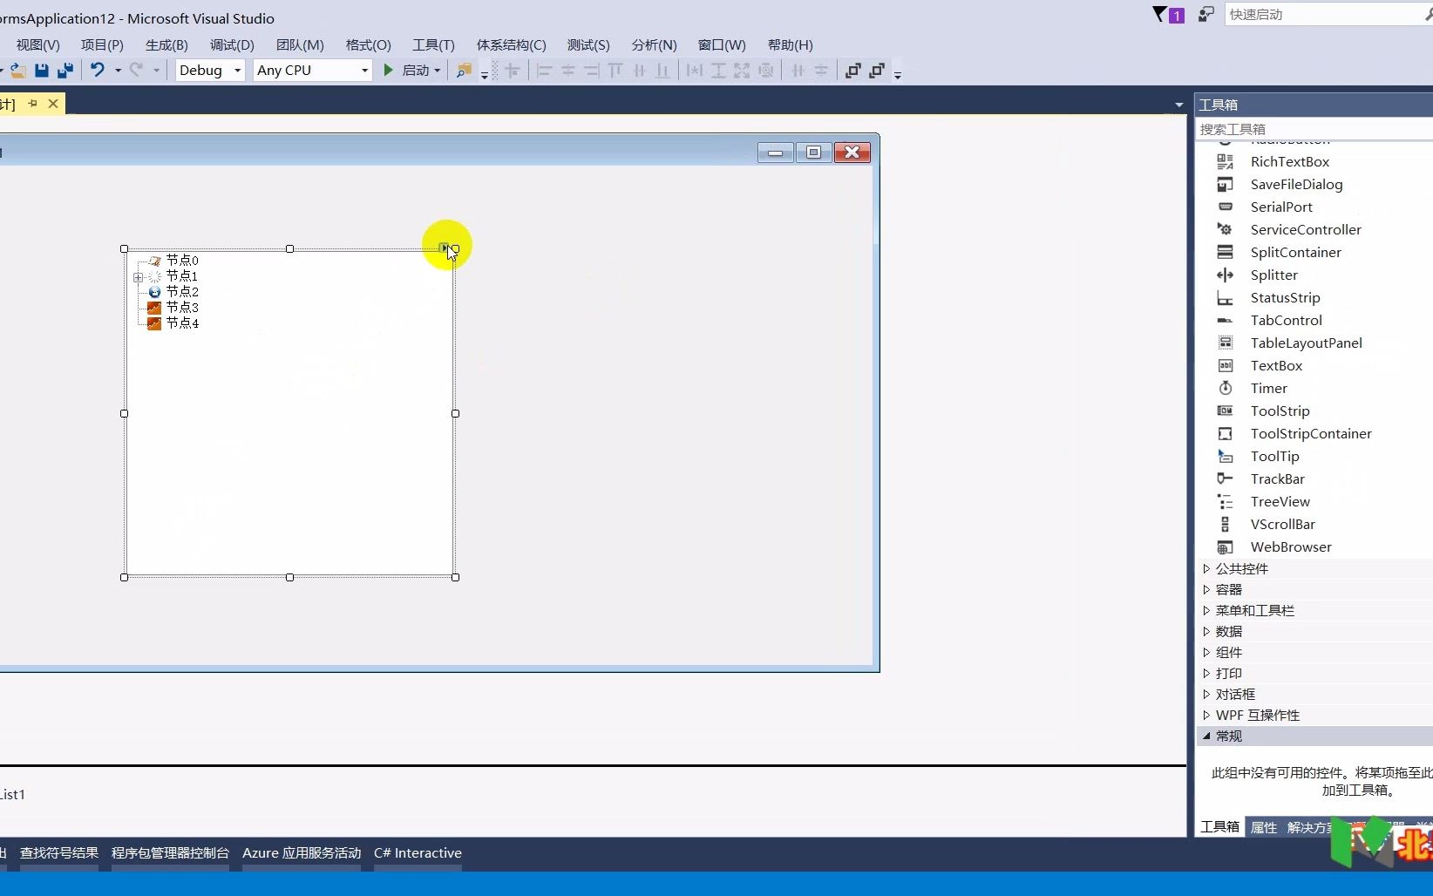This screenshot has height=896, width=1433.
Task: Pin the designer document tab
Action: tap(33, 104)
